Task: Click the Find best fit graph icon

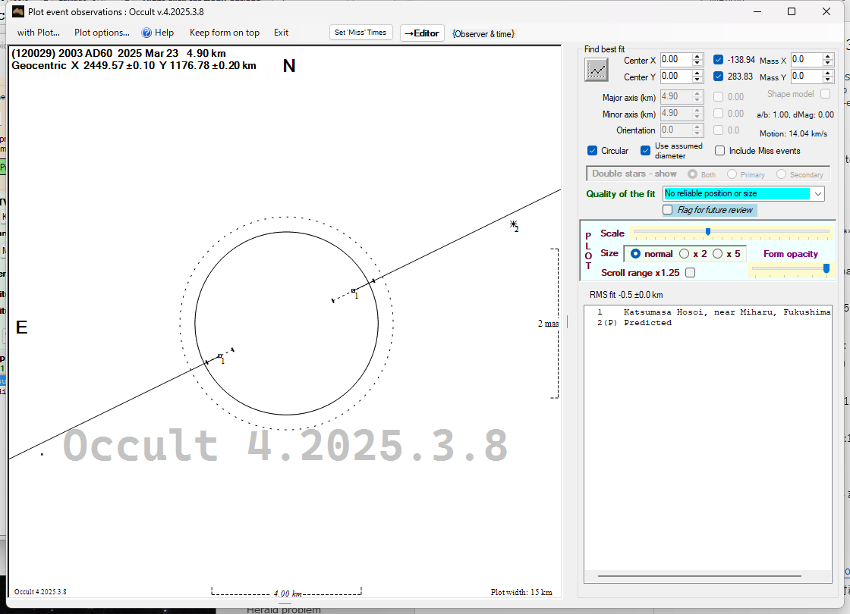Action: (x=597, y=69)
